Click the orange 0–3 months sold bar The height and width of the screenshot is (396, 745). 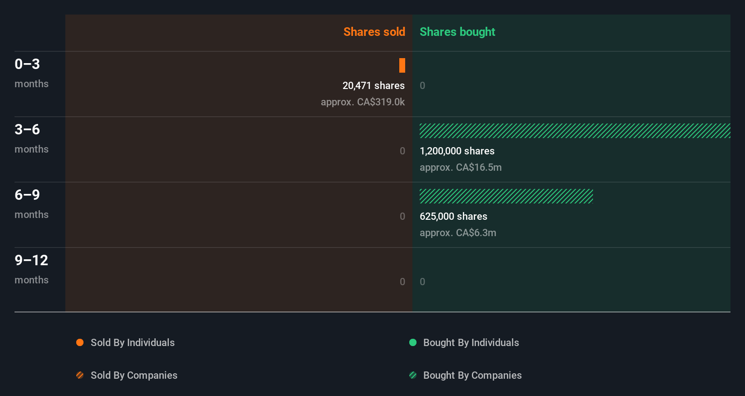[402, 65]
